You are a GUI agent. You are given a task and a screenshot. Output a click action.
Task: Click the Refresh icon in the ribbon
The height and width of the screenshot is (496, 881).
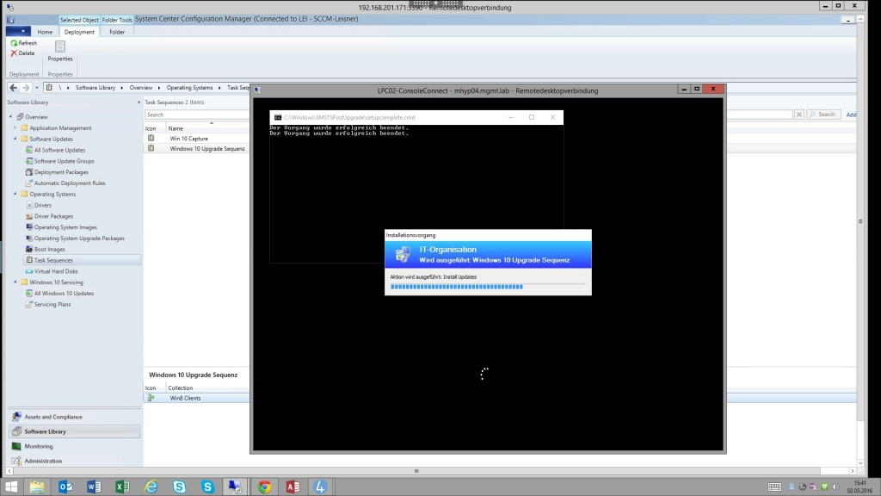14,43
